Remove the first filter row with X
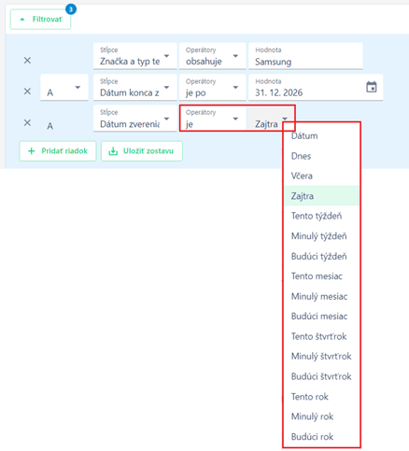The image size is (409, 451). click(27, 60)
